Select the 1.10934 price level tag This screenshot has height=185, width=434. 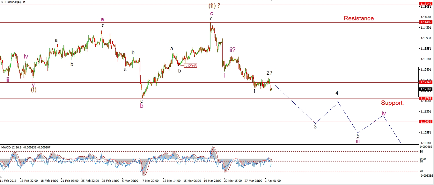coord(426,122)
